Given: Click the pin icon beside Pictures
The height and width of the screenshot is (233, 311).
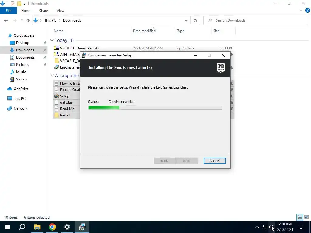Looking at the screenshot, I should (x=45, y=65).
